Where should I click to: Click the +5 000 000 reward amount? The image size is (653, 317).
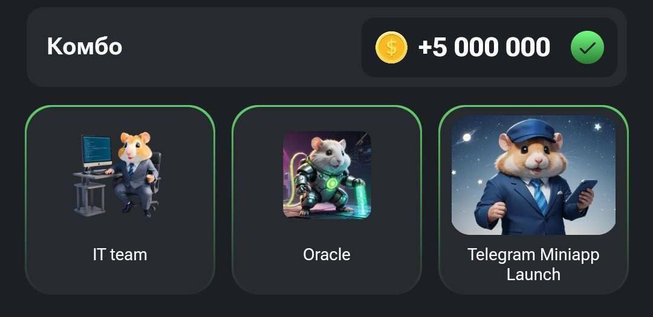point(484,48)
